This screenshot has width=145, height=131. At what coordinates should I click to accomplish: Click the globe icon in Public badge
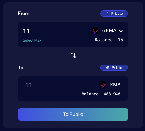click(108, 68)
